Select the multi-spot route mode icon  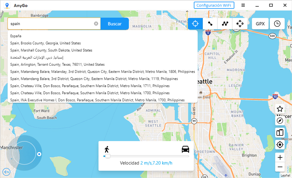(225, 24)
